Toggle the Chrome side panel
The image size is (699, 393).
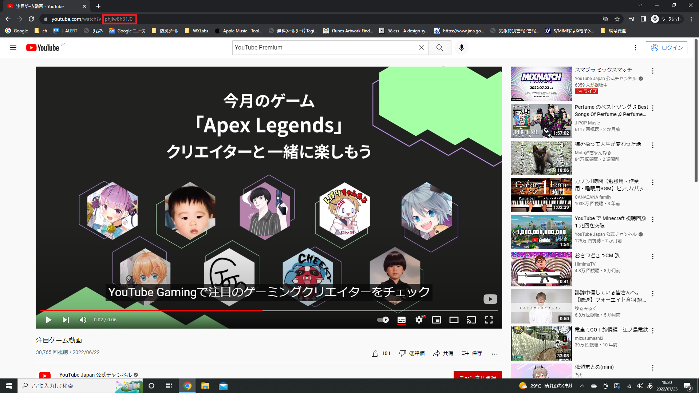[643, 19]
